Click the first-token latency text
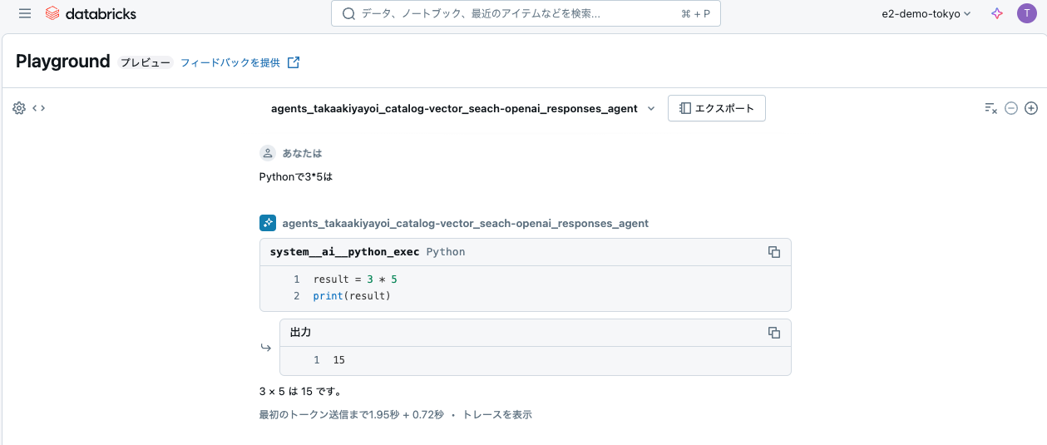1047x445 pixels. 352,414
